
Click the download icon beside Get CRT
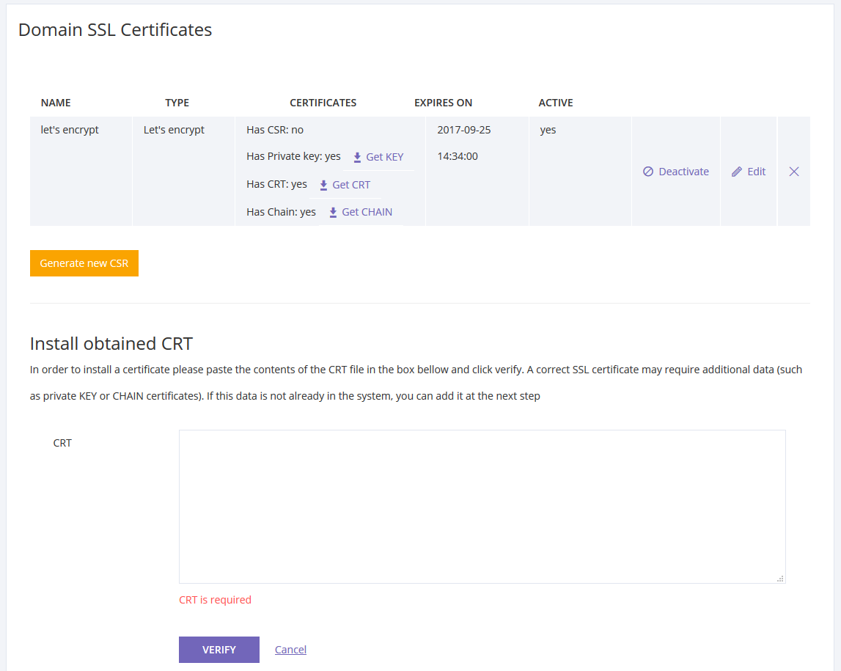point(323,185)
